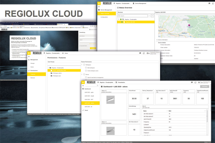215x143 pixels.
Task: Toggle the hamburger sidebar menu in Users window
Action: pos(29,56)
